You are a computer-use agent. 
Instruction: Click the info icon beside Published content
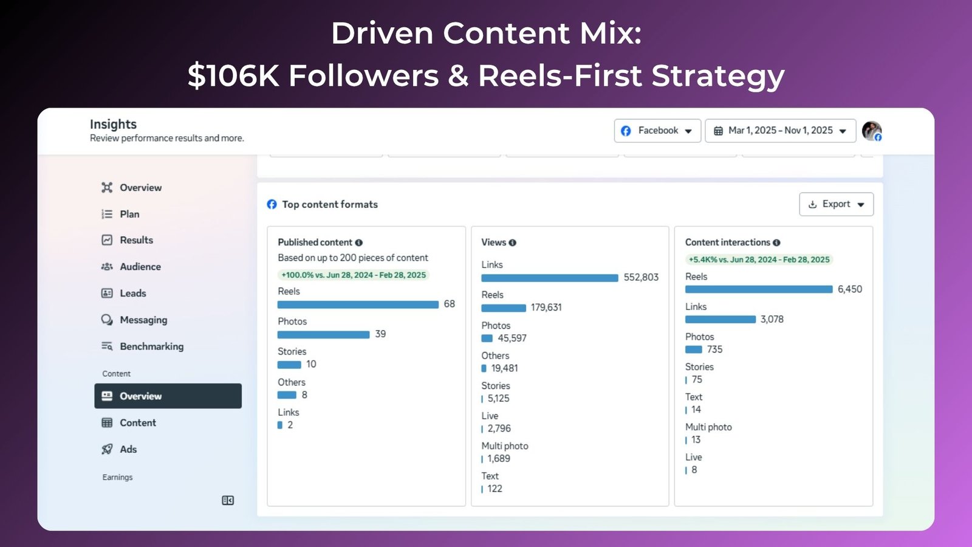tap(359, 243)
